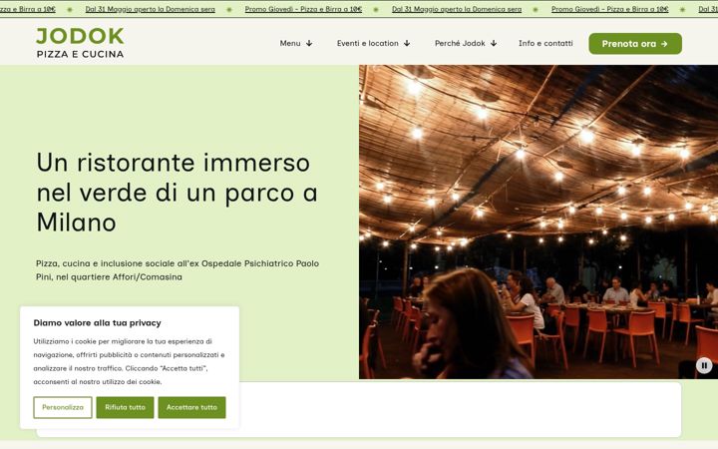718x449 pixels.
Task: Expand the Menu dropdown arrow
Action: [309, 43]
